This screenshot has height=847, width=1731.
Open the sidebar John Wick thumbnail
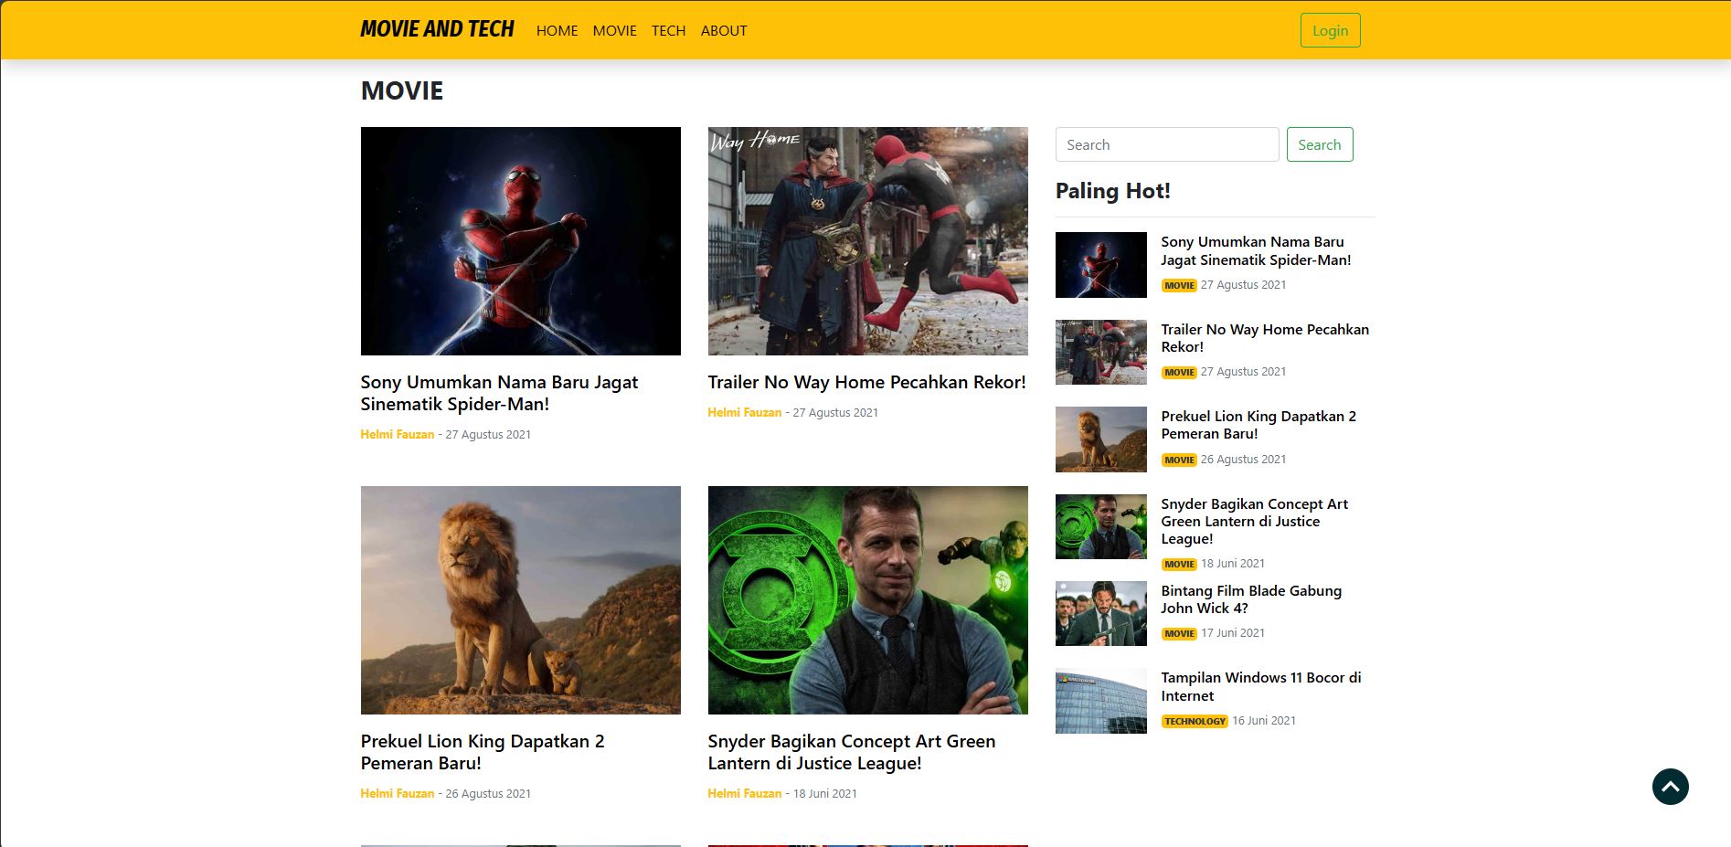[1100, 613]
